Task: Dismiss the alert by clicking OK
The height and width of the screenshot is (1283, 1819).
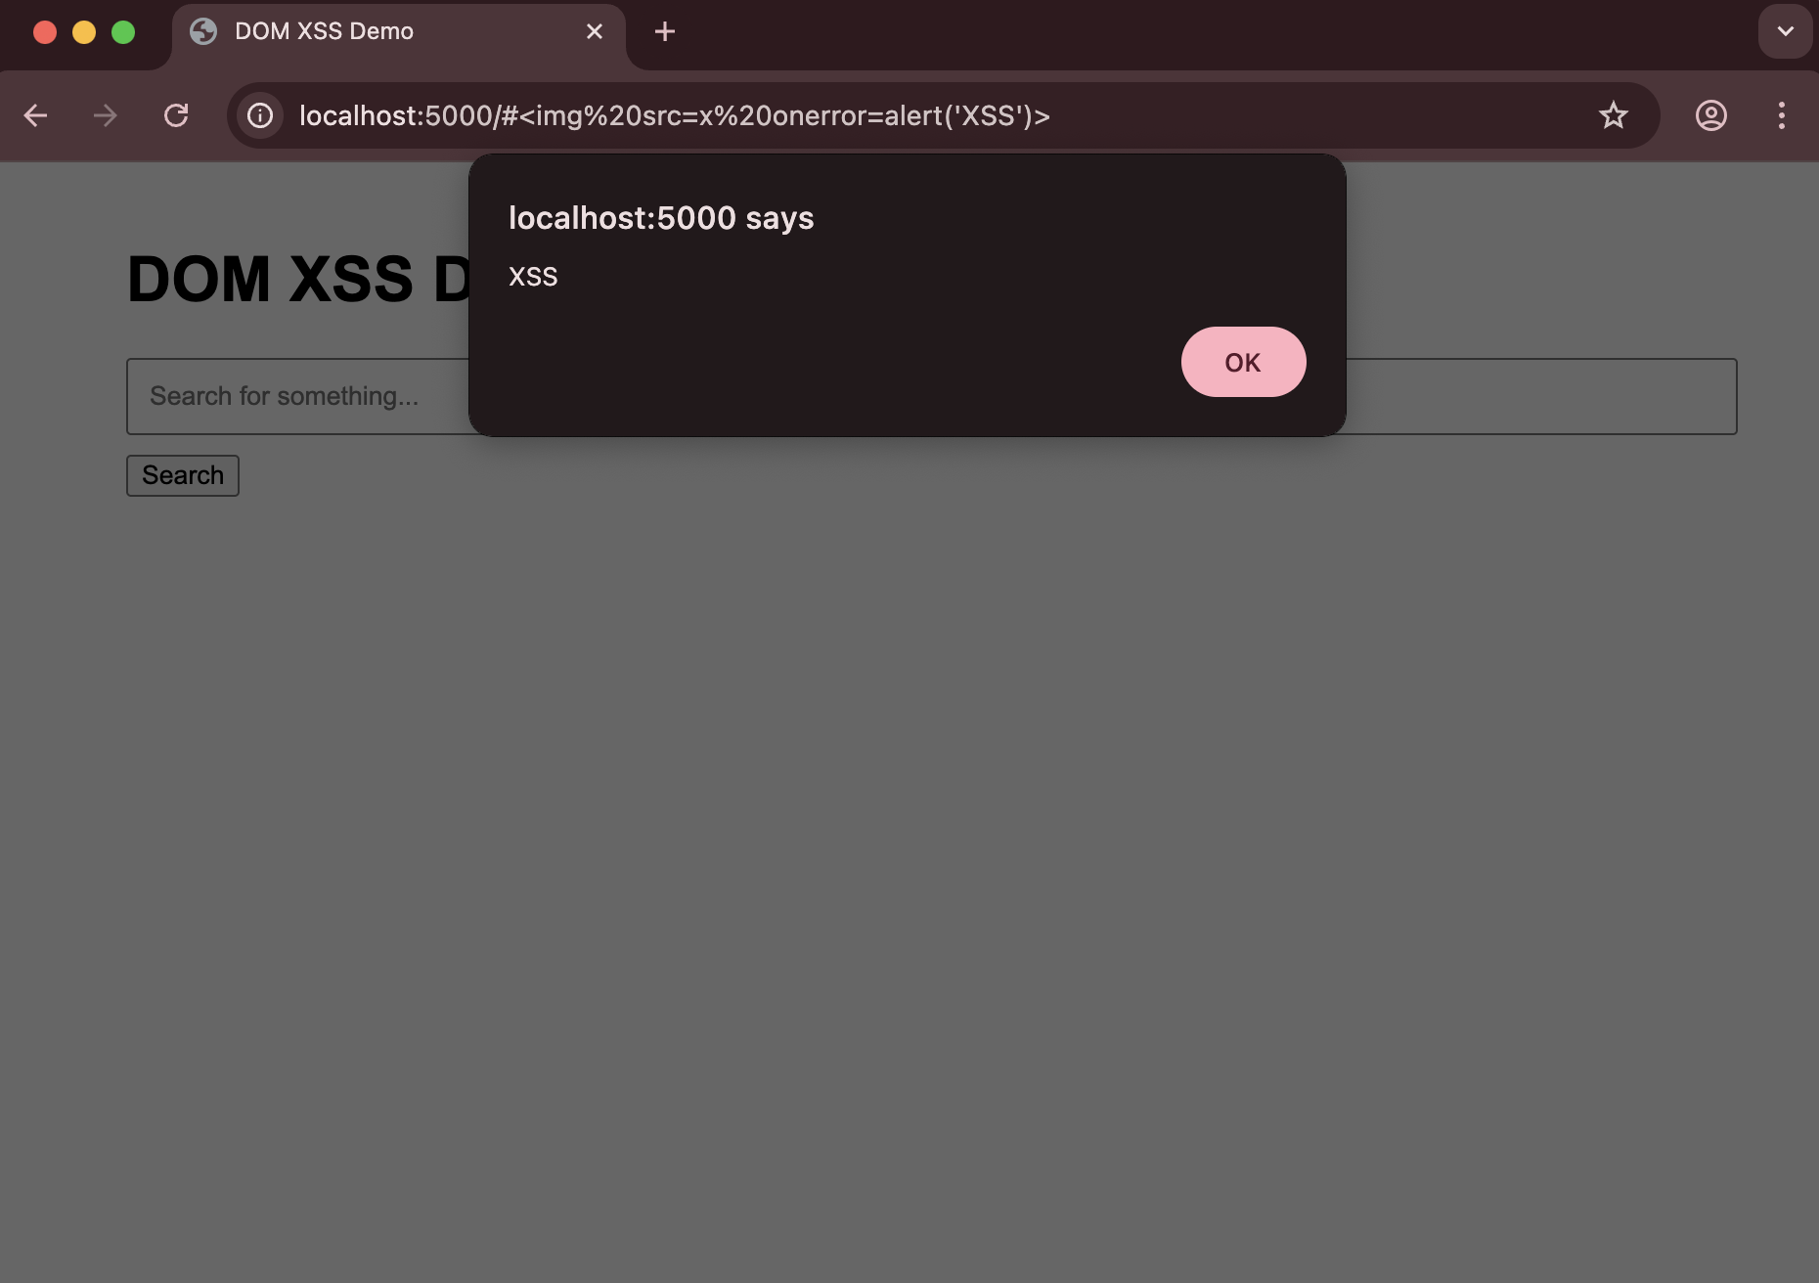Action: tap(1243, 362)
